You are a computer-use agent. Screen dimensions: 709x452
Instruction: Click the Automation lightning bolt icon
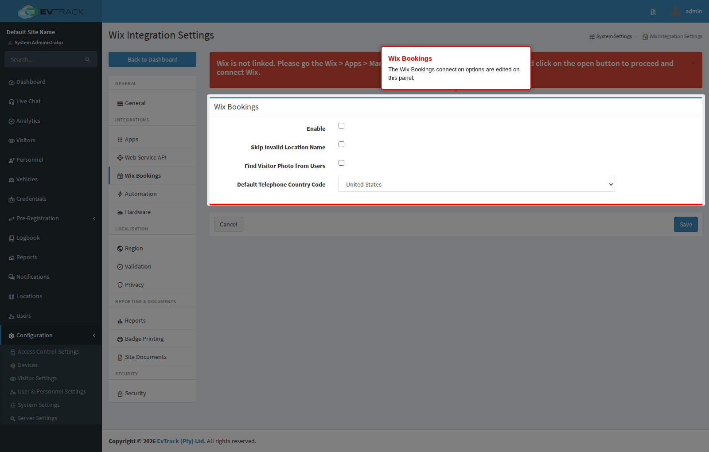coord(120,194)
